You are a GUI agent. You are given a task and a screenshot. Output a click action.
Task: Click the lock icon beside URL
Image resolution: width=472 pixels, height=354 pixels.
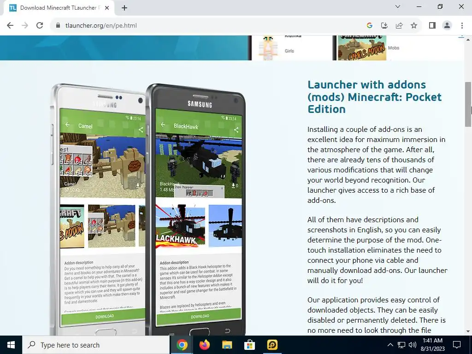coord(58,26)
